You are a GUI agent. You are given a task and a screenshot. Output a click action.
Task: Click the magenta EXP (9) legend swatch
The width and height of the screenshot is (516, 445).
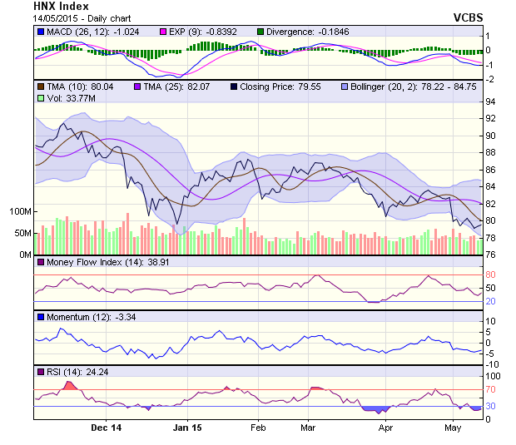click(x=151, y=32)
